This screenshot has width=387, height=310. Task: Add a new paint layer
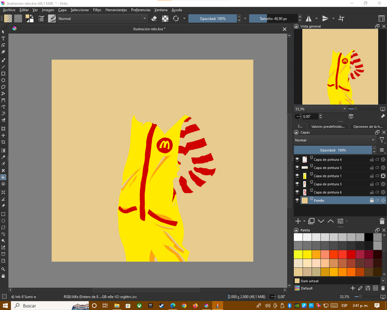click(298, 221)
